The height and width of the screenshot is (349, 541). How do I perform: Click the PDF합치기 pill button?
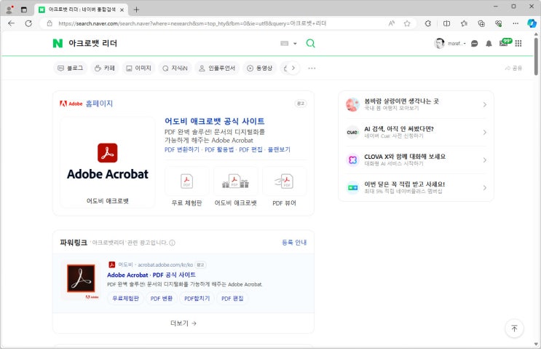pos(197,298)
